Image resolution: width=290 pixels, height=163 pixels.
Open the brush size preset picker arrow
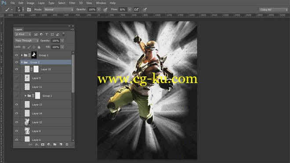tap(23, 10)
